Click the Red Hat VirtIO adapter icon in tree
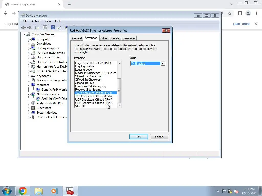Screen dimensions: 262x196 pos(38,99)
